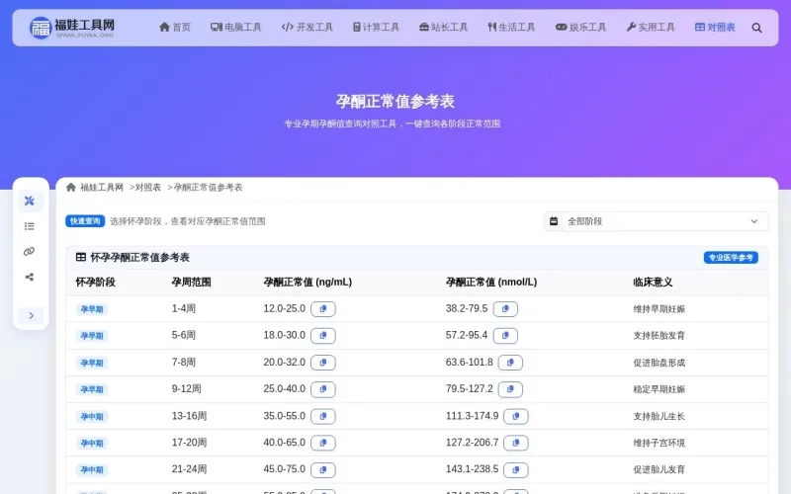Copy ng/mL value 35.0-55.0
Viewport: 791px width, 494px height.
323,416
